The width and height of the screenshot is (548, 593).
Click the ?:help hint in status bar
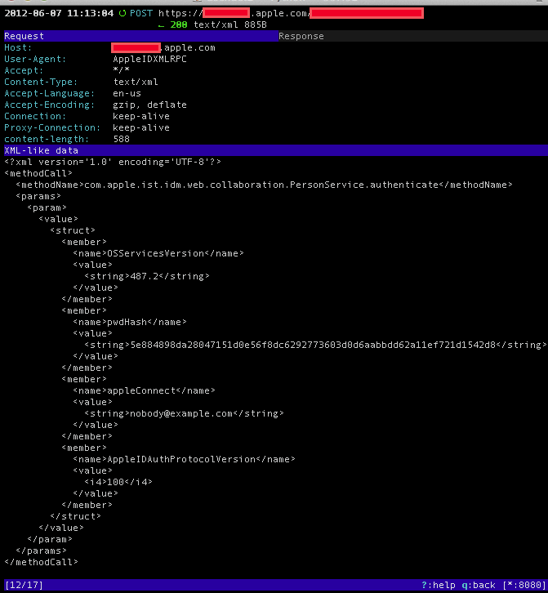pyautogui.click(x=439, y=585)
